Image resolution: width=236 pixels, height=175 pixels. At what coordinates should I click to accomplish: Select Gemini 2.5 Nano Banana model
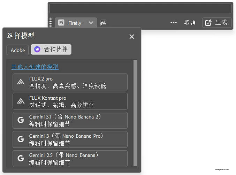pyautogui.click(x=70, y=159)
